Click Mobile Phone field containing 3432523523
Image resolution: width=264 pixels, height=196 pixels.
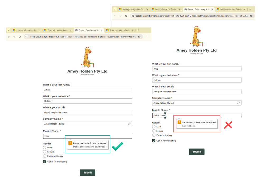click(x=197, y=116)
